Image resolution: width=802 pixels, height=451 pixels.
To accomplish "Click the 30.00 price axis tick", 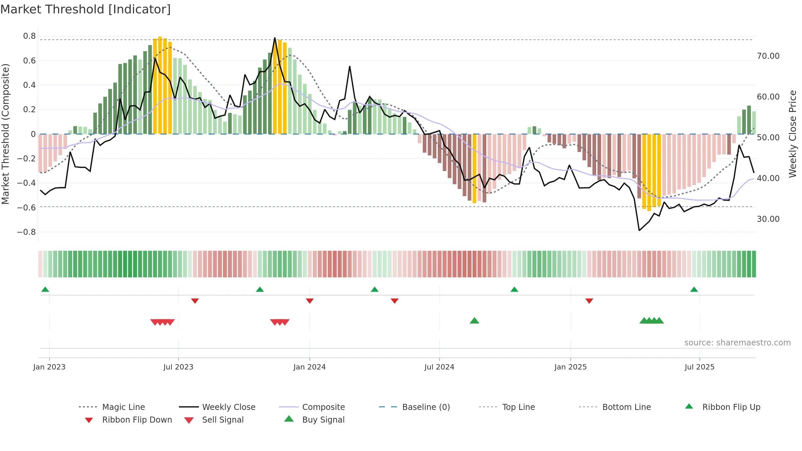I will (x=768, y=219).
